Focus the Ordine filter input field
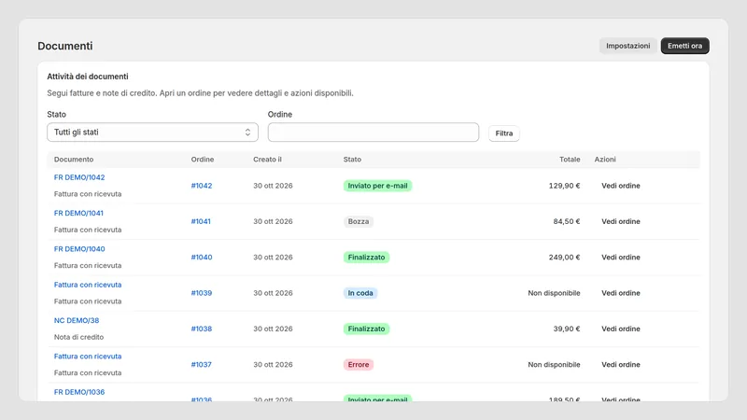747x420 pixels. tap(373, 133)
